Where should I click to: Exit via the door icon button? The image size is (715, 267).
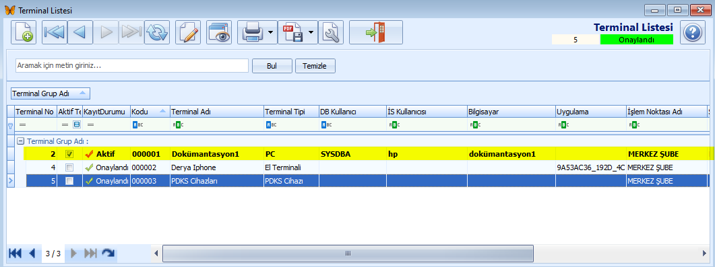376,32
